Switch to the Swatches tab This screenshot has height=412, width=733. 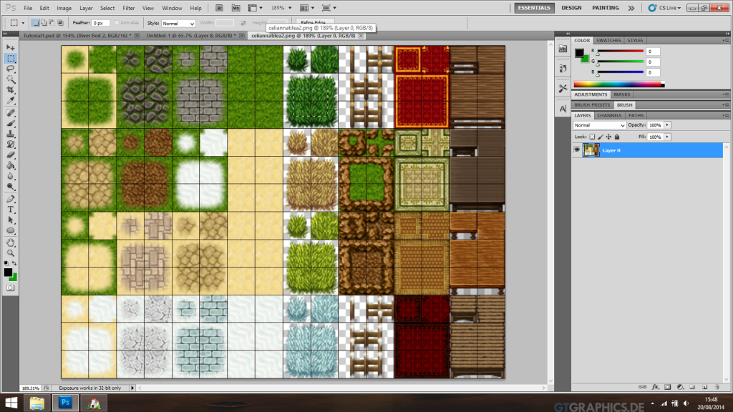point(608,41)
